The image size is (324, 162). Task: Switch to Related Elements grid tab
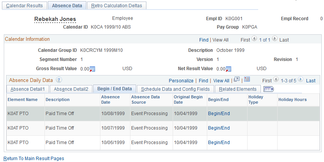[x=238, y=89]
